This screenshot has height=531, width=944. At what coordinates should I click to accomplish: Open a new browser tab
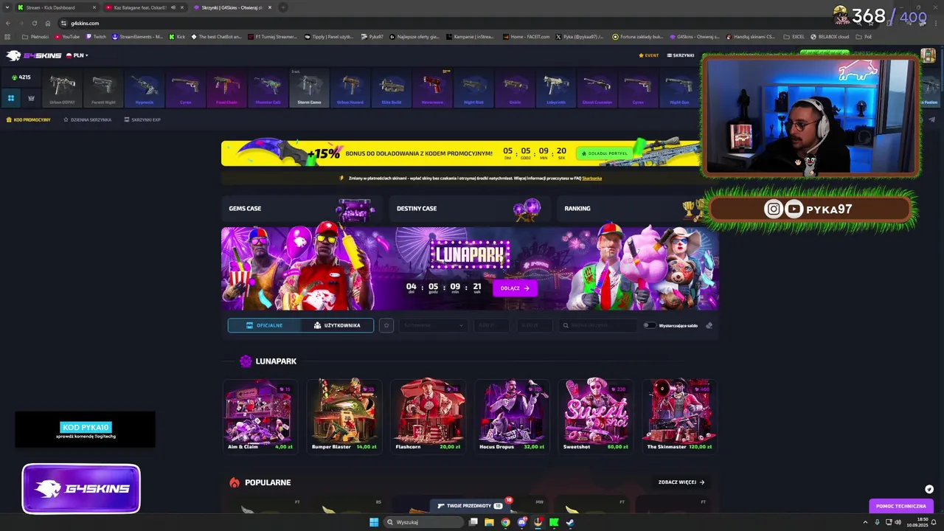point(283,7)
